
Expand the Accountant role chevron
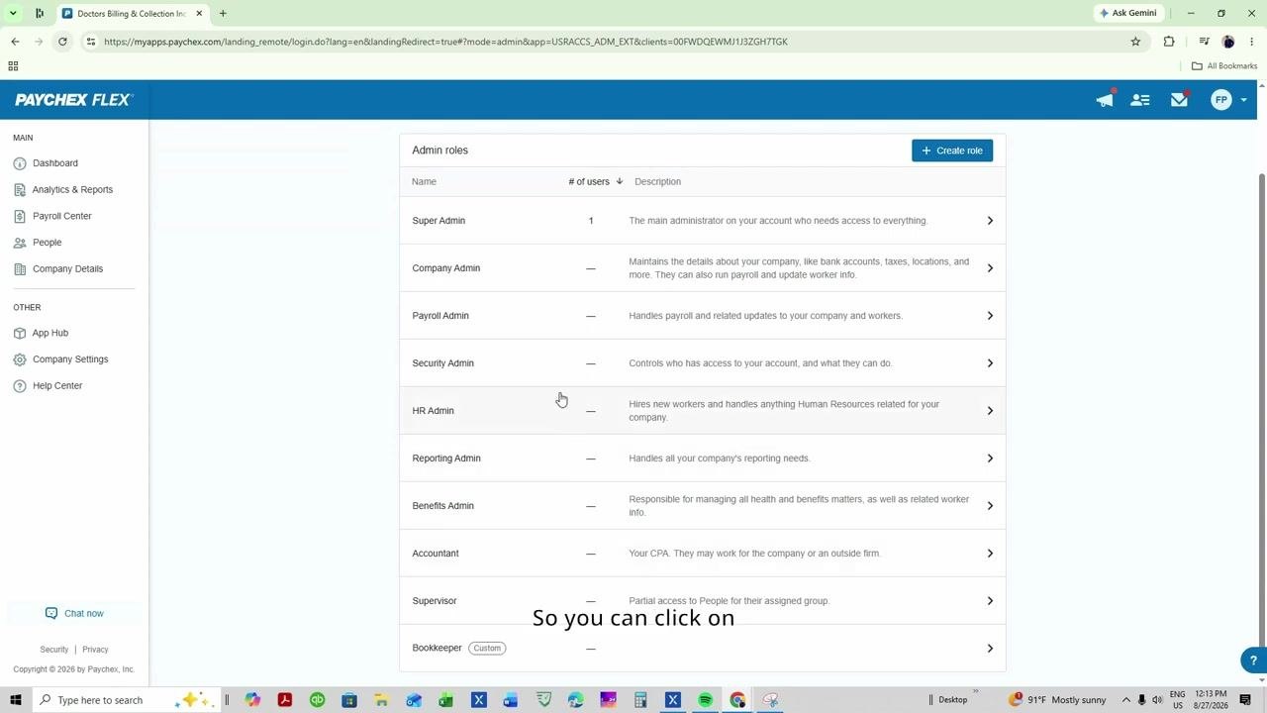(x=990, y=554)
